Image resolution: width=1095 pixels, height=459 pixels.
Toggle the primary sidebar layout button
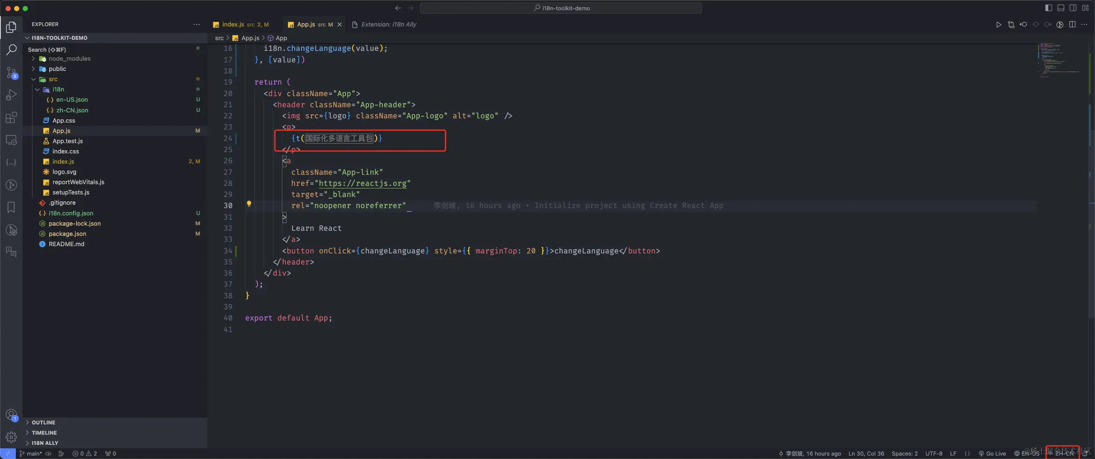point(1048,8)
